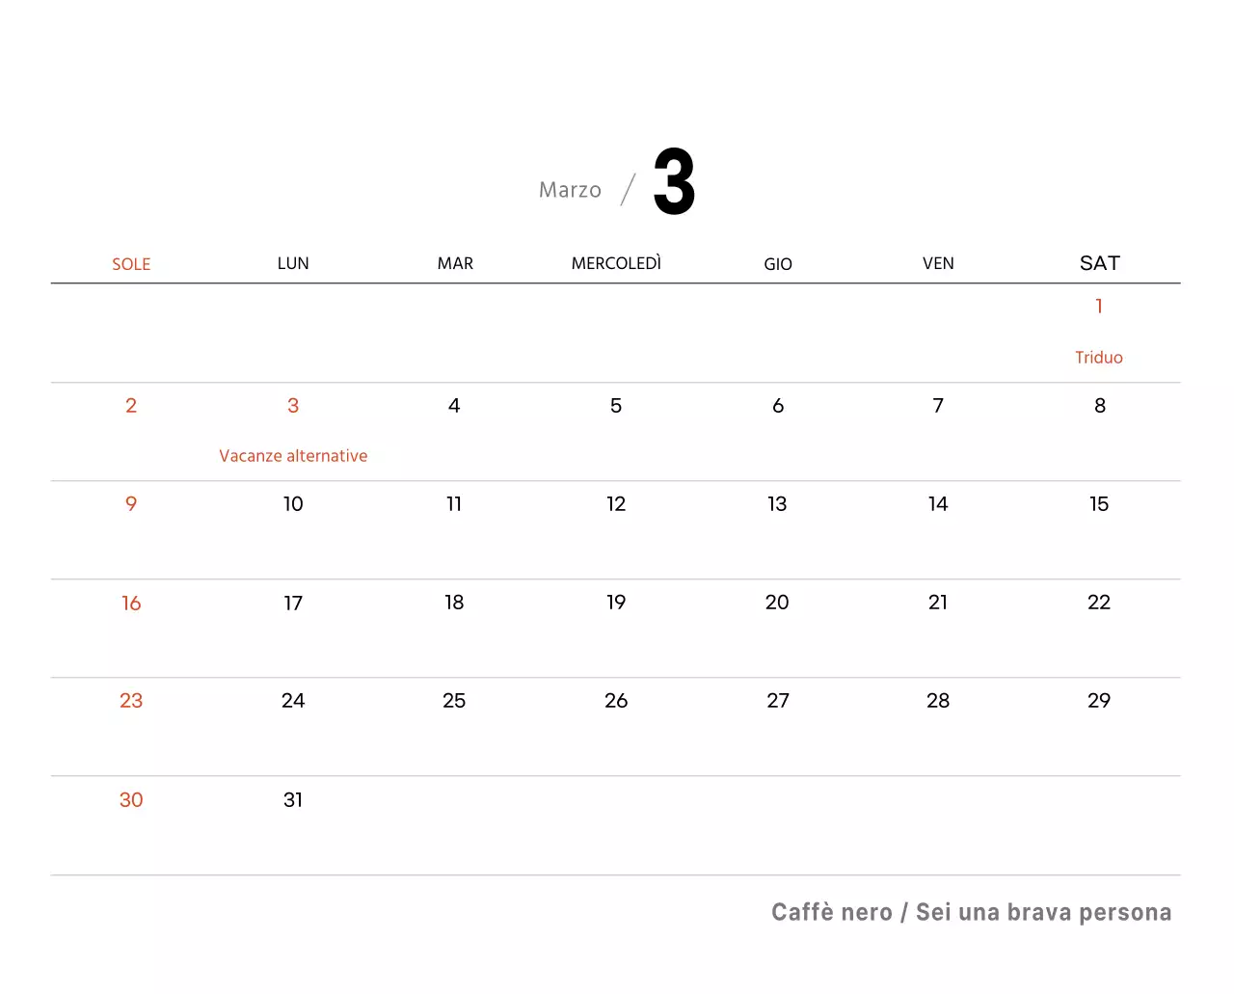Click the Marzo month label
This screenshot has height=994, width=1234.
click(570, 190)
